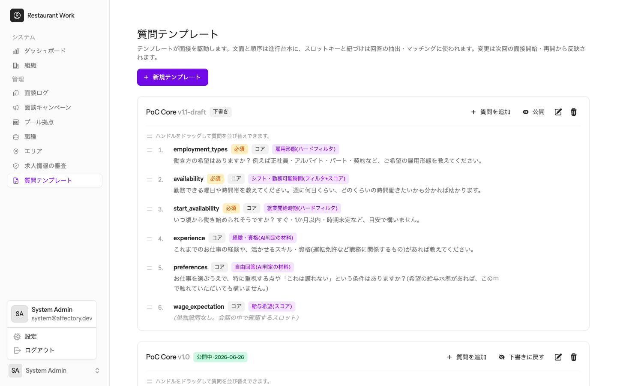This screenshot has height=386, width=617.
Task: Open 面談キャンペーン in sidebar
Action: [54, 108]
